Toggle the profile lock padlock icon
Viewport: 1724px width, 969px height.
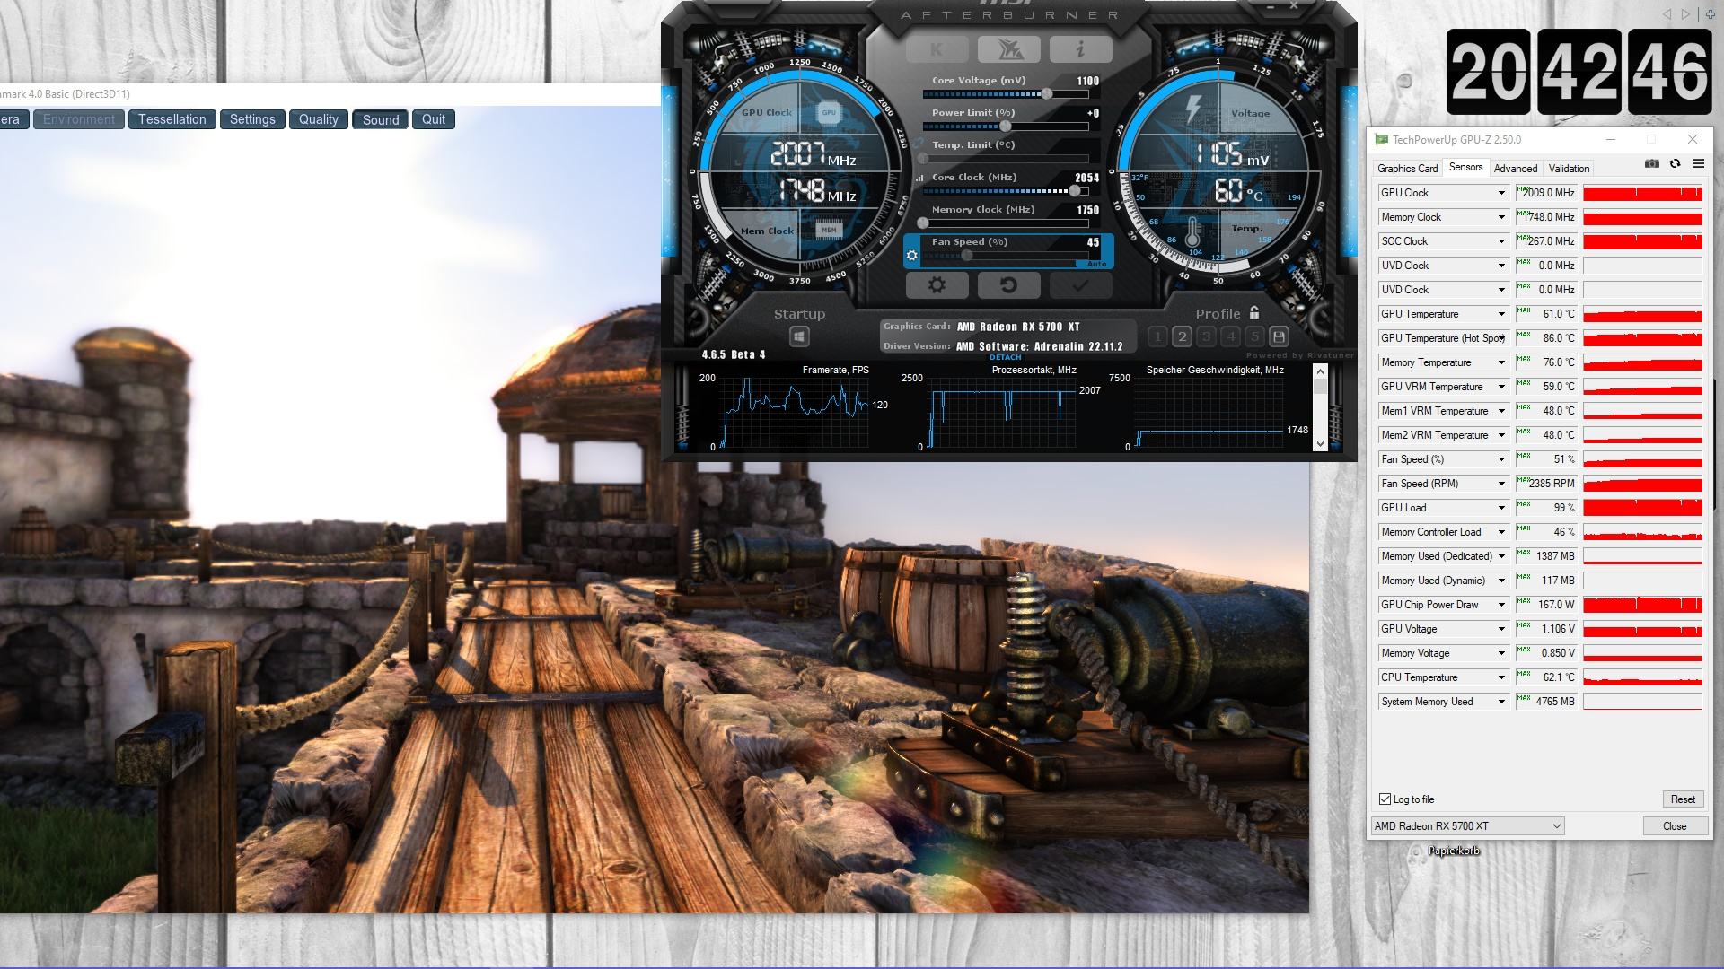(x=1254, y=312)
